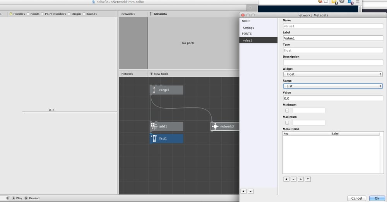
Task: Click the No ports message
Action: [188, 43]
